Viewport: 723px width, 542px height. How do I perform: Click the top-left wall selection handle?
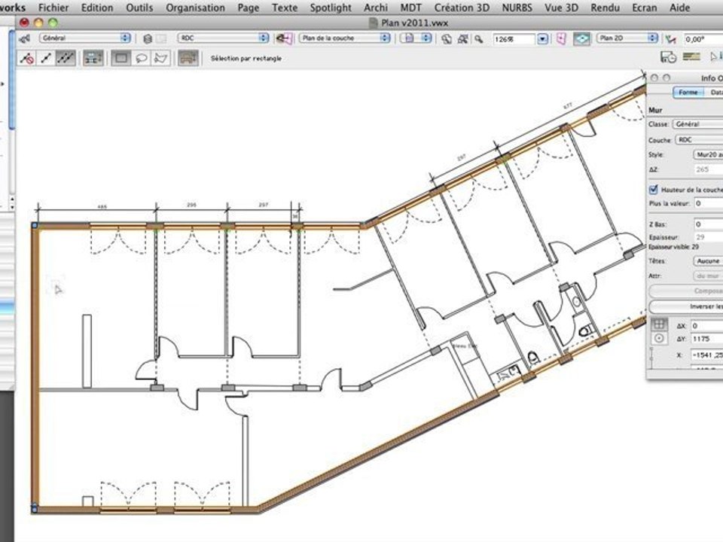(35, 225)
